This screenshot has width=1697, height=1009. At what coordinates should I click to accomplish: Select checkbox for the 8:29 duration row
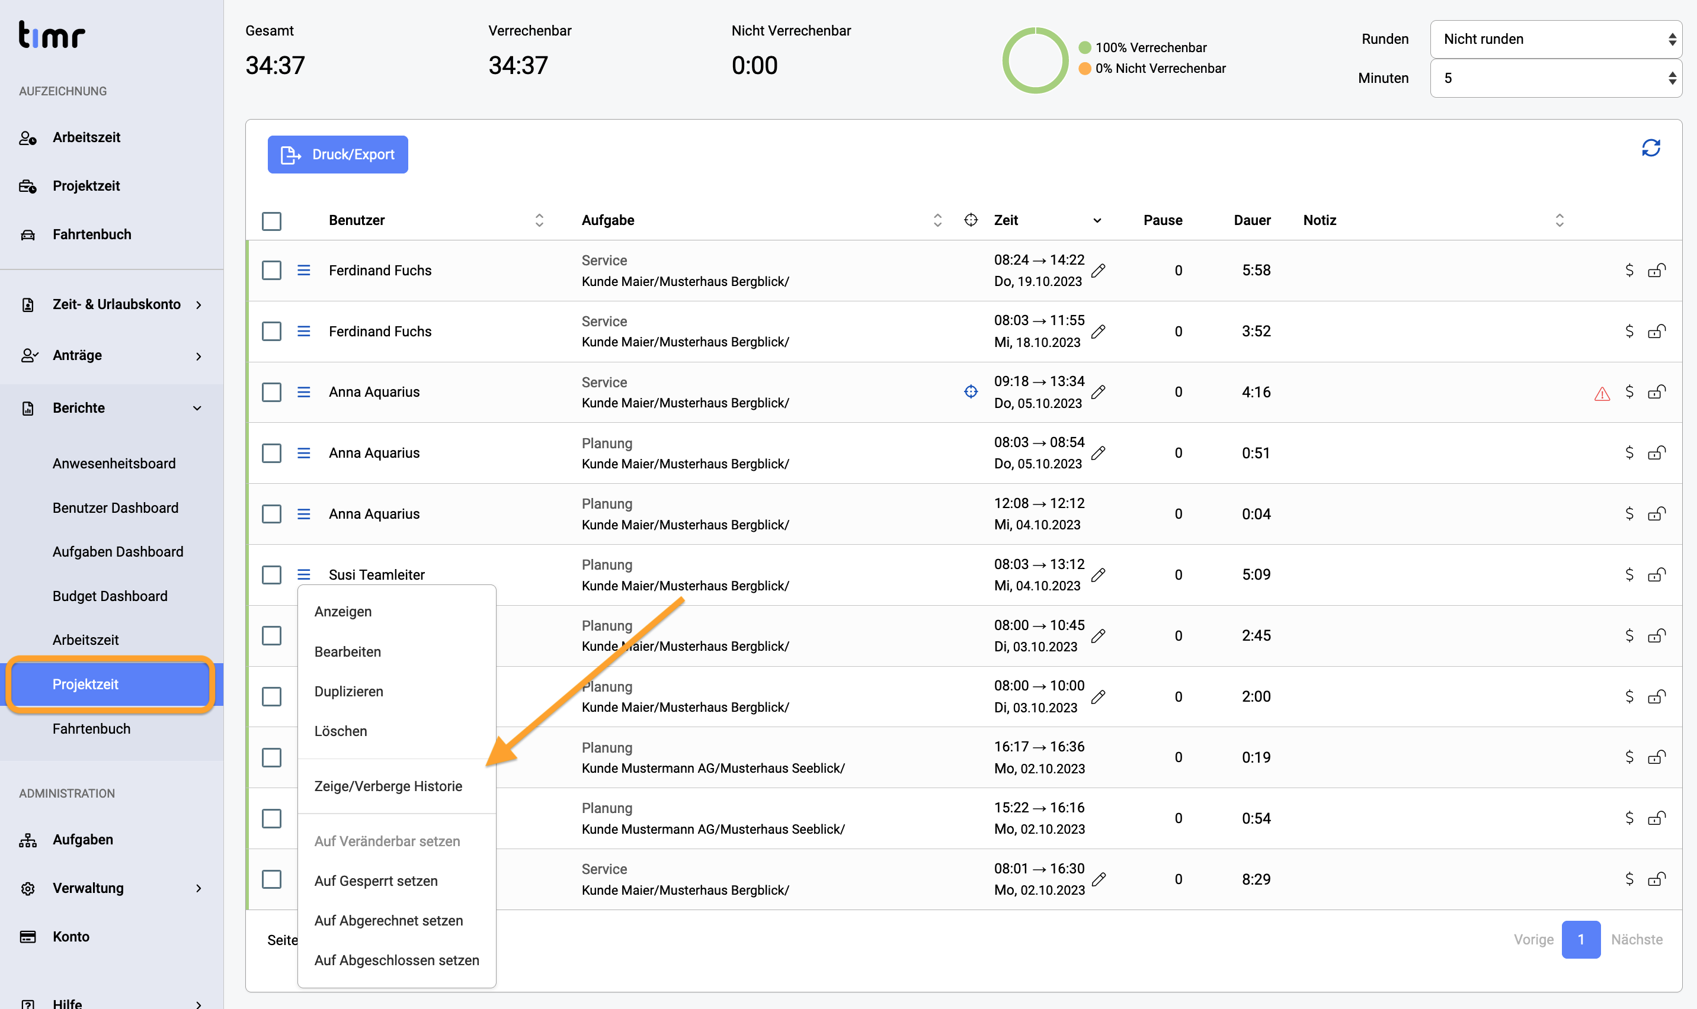click(x=271, y=879)
